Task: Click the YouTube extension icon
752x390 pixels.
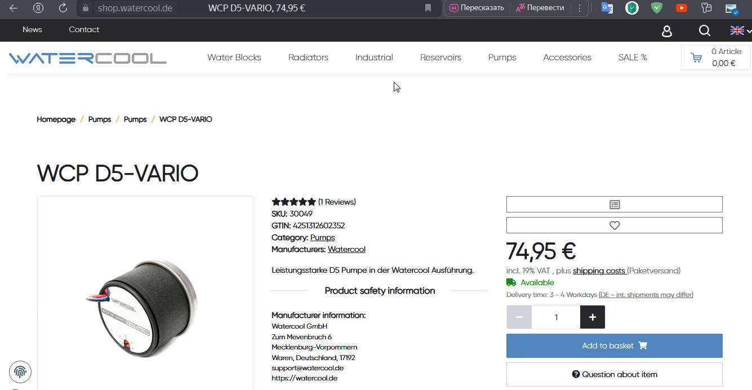Action: [x=682, y=8]
